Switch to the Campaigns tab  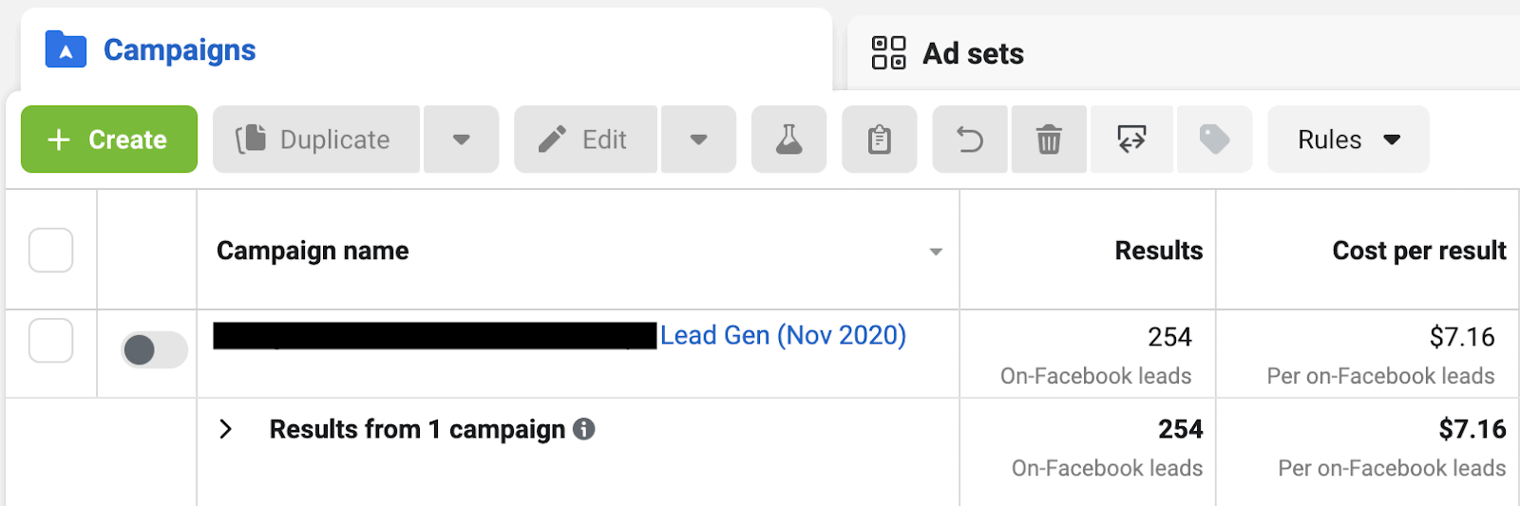pos(180,50)
